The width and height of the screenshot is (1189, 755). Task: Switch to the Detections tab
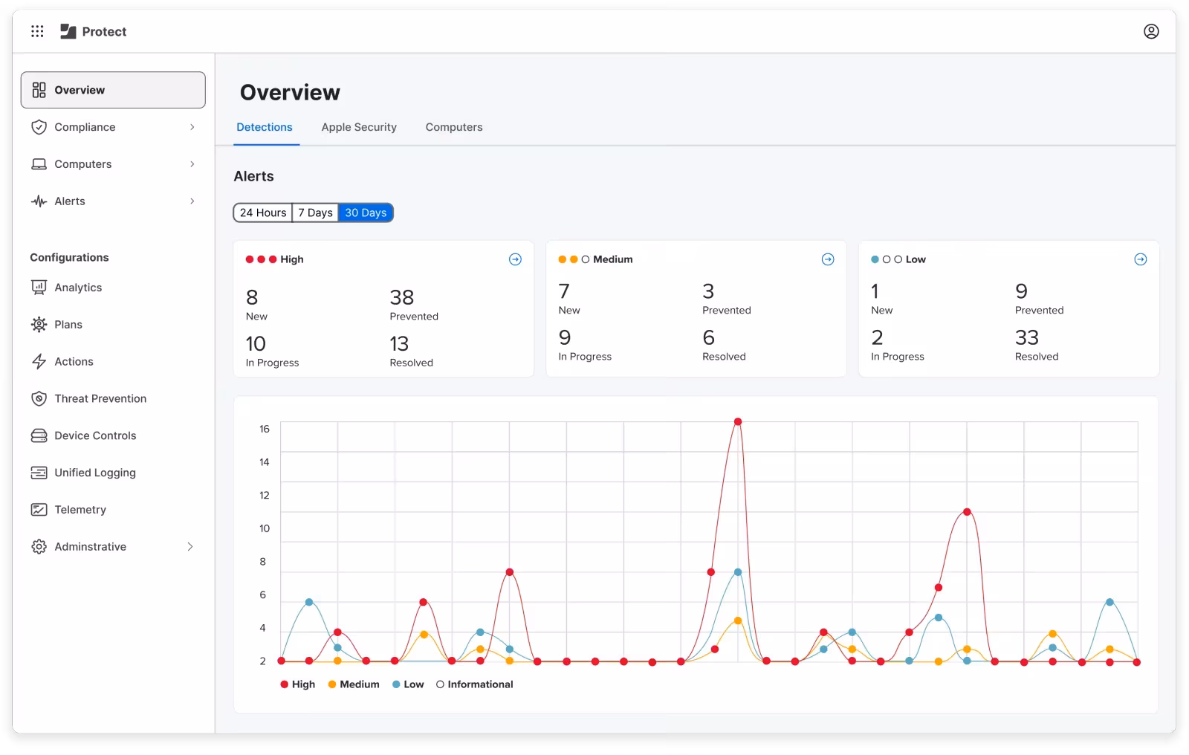265,127
